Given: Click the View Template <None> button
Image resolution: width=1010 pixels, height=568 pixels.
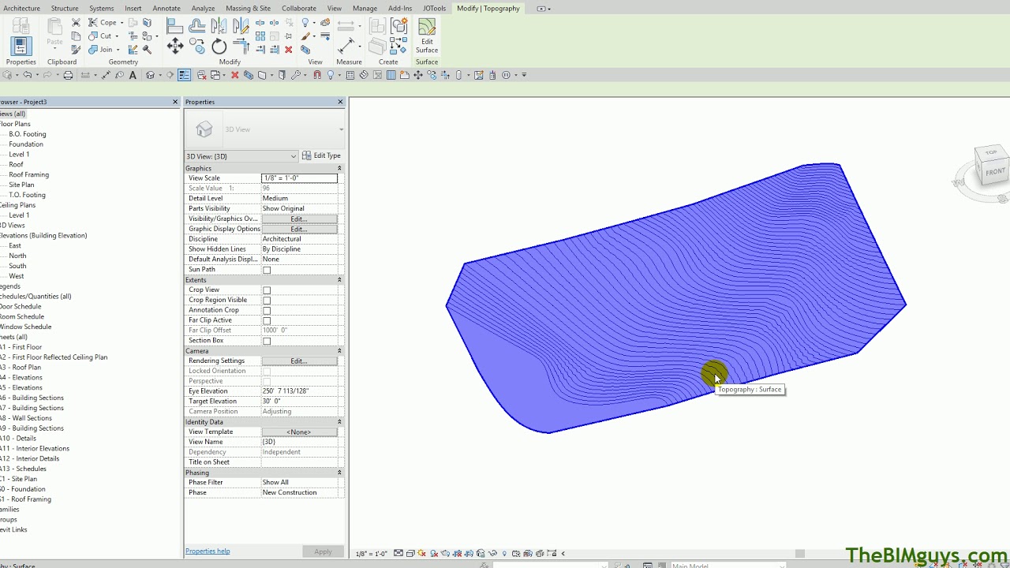Looking at the screenshot, I should coord(298,432).
